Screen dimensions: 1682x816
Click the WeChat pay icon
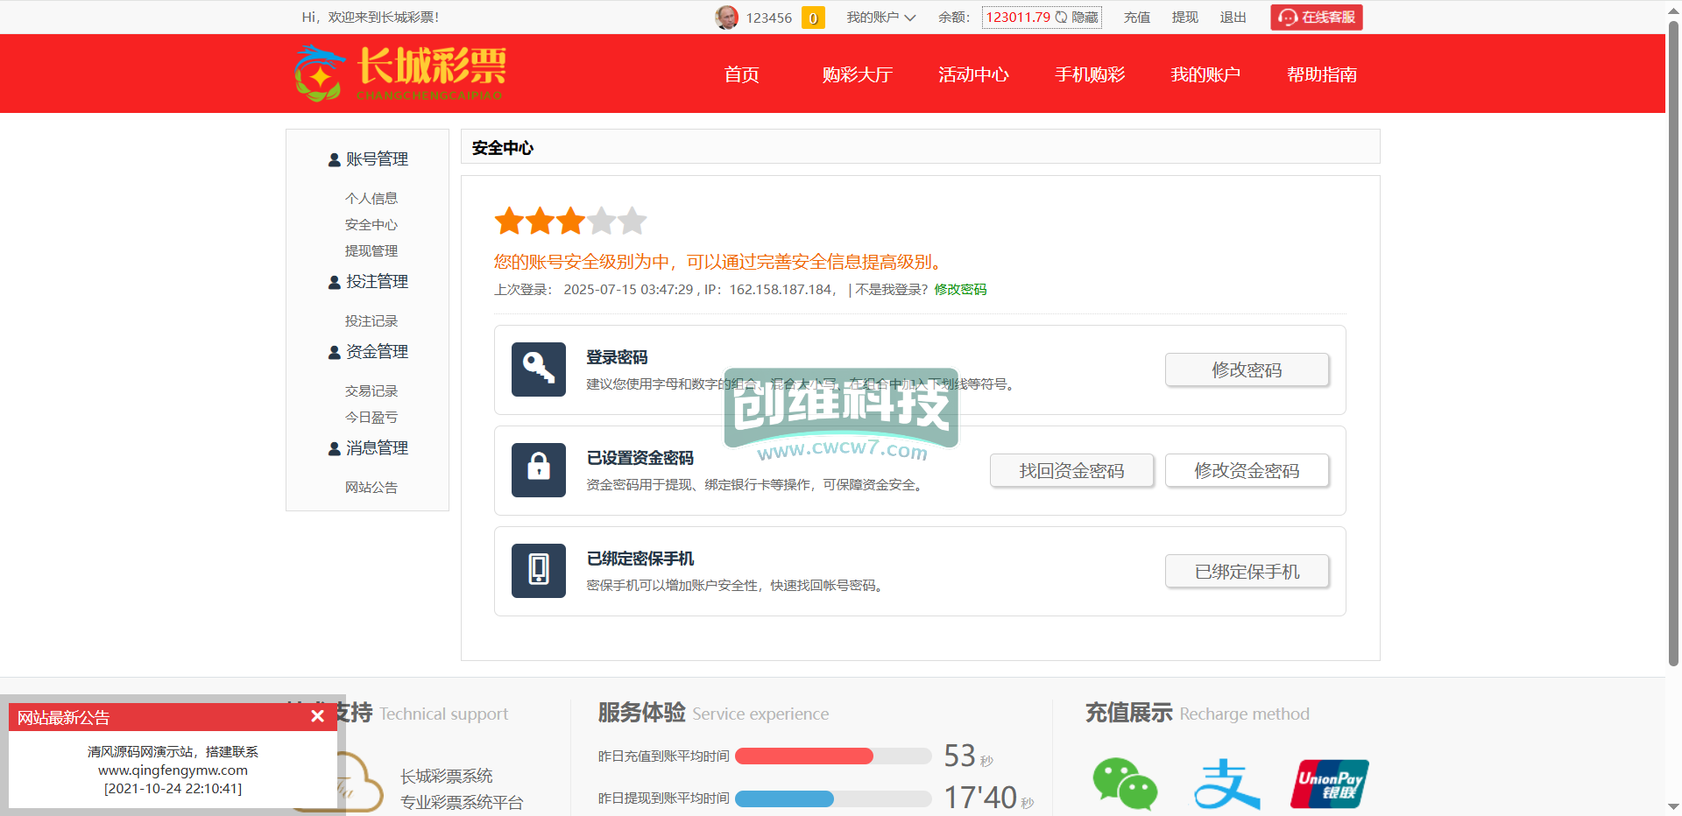[1125, 784]
